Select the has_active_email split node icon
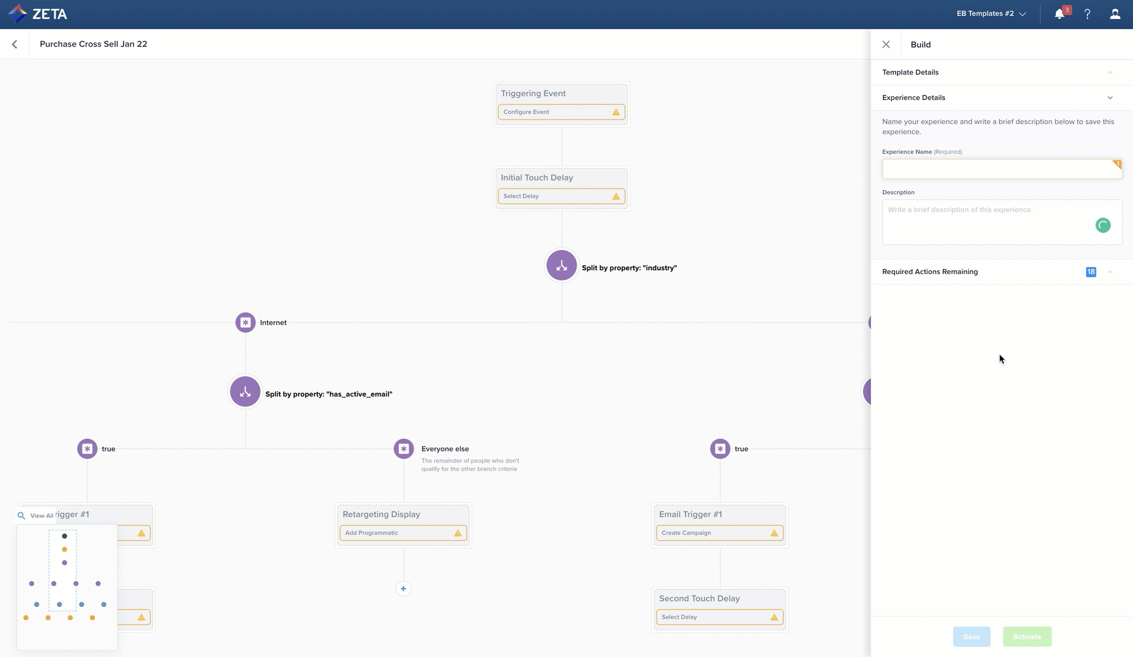Screen dimensions: 1133x657 tap(245, 392)
